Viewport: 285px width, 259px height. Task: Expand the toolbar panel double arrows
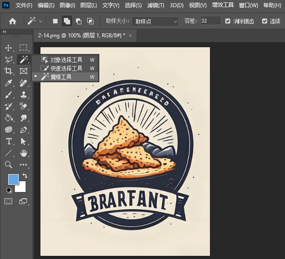coord(4,31)
